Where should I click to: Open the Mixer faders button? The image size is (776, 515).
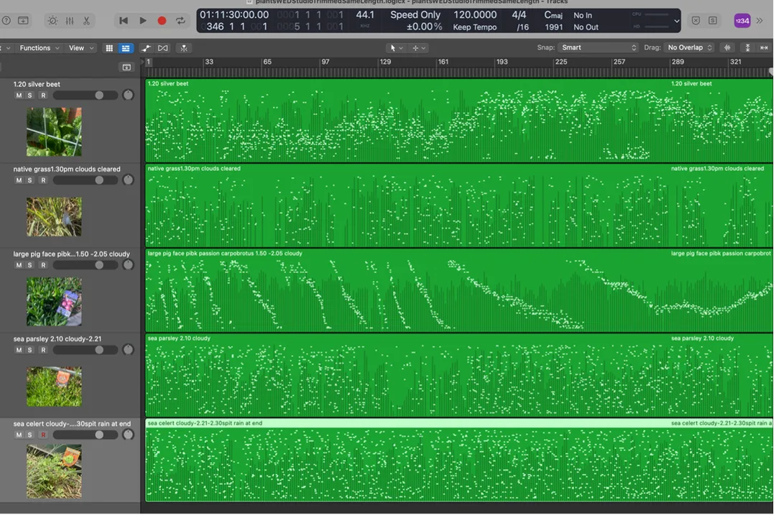pyautogui.click(x=70, y=21)
